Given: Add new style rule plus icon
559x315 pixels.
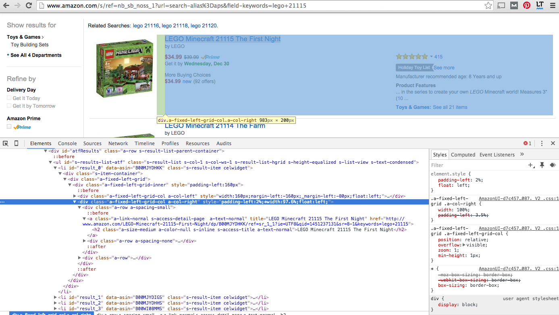Looking at the screenshot, I should tap(531, 165).
